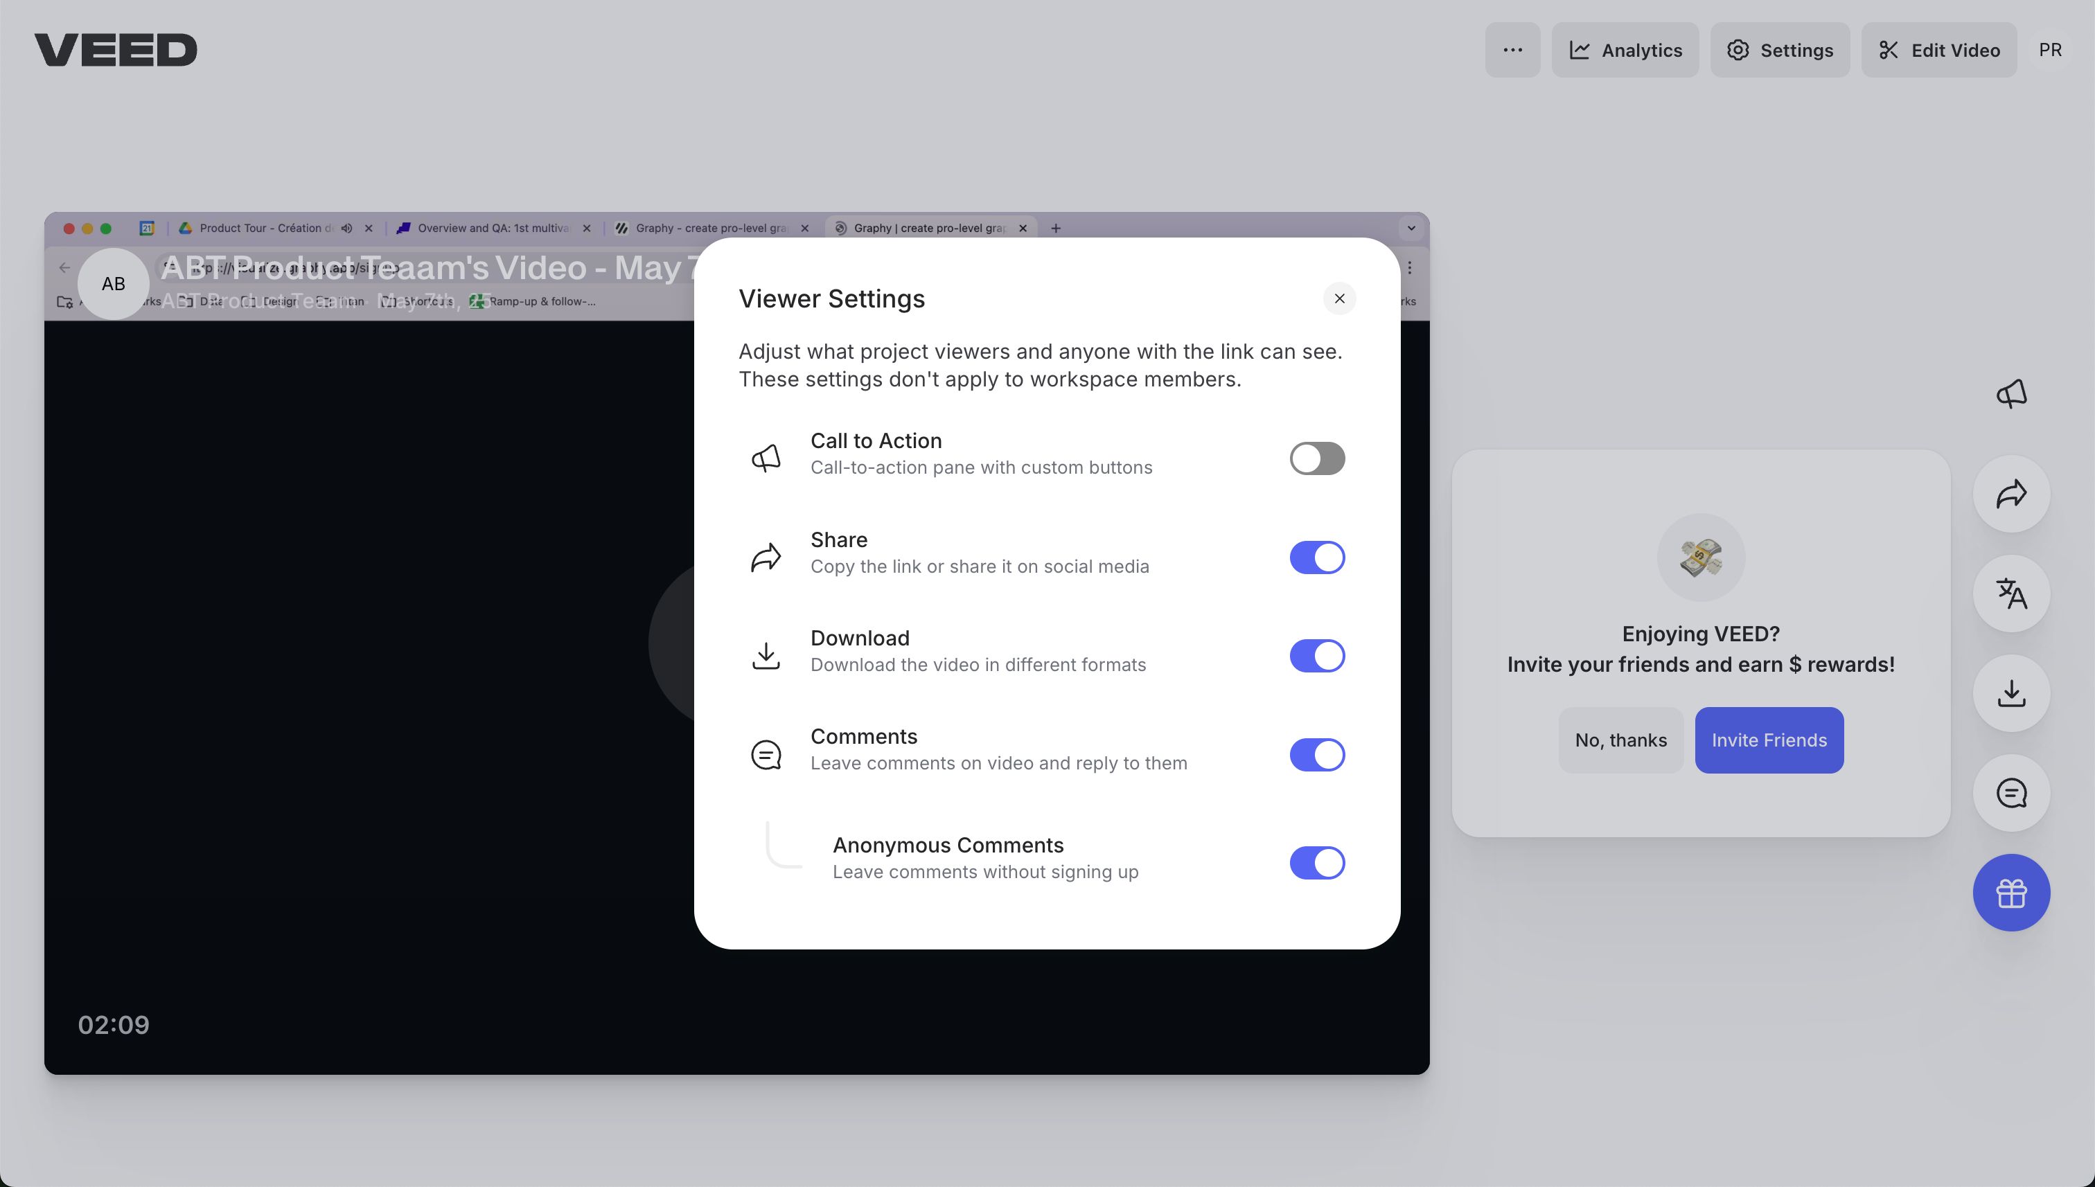
Task: Click the VEED logo
Action: [116, 50]
